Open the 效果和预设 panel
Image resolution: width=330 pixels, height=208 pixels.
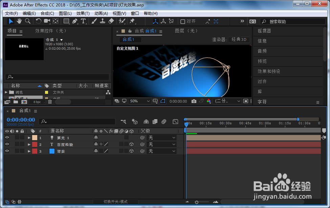click(x=269, y=71)
